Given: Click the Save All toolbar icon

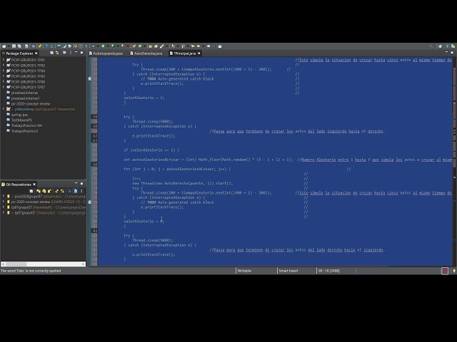Looking at the screenshot, I should pyautogui.click(x=19, y=46).
